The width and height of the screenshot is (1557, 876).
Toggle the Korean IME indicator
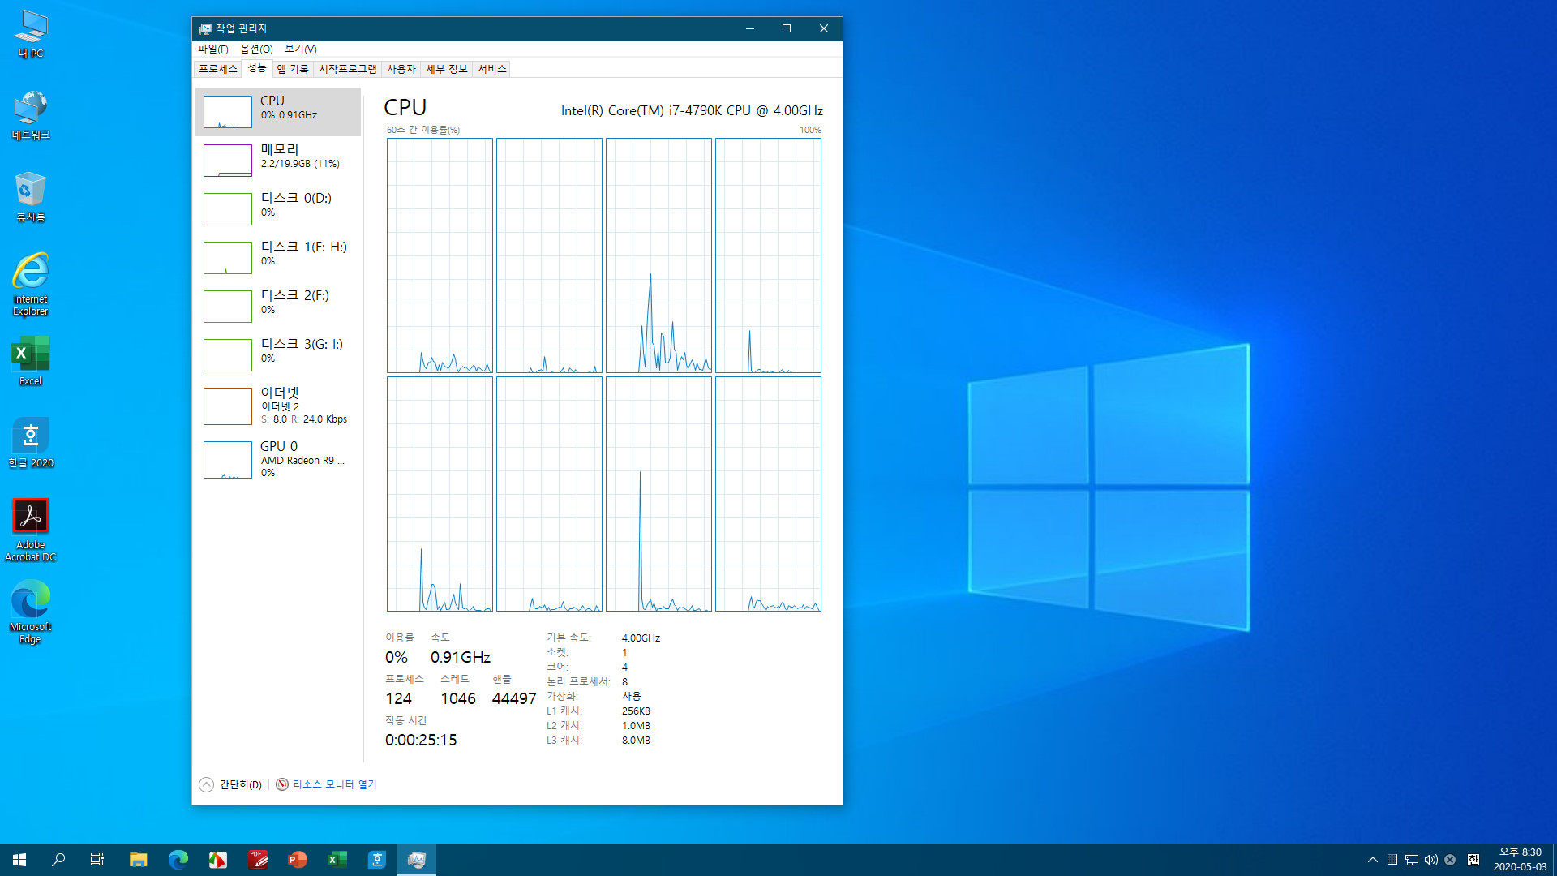[1473, 860]
